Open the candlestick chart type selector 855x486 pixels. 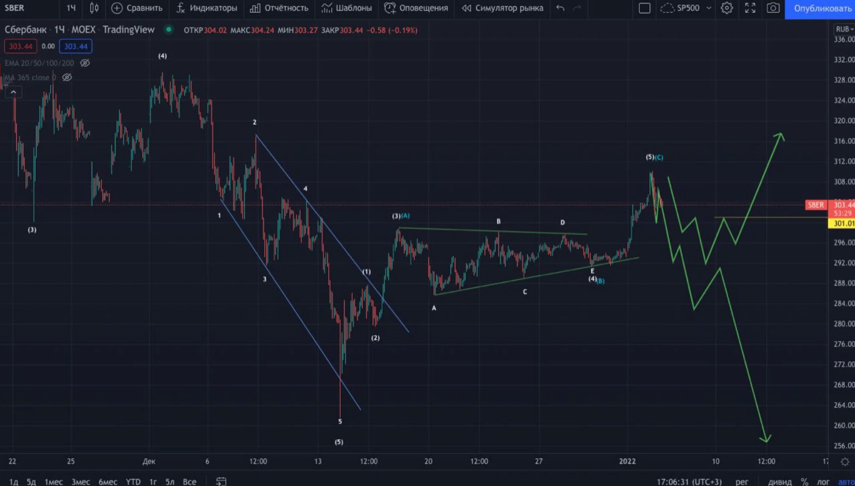[94, 8]
